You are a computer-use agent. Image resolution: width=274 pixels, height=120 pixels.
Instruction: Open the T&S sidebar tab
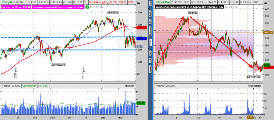(150, 13)
